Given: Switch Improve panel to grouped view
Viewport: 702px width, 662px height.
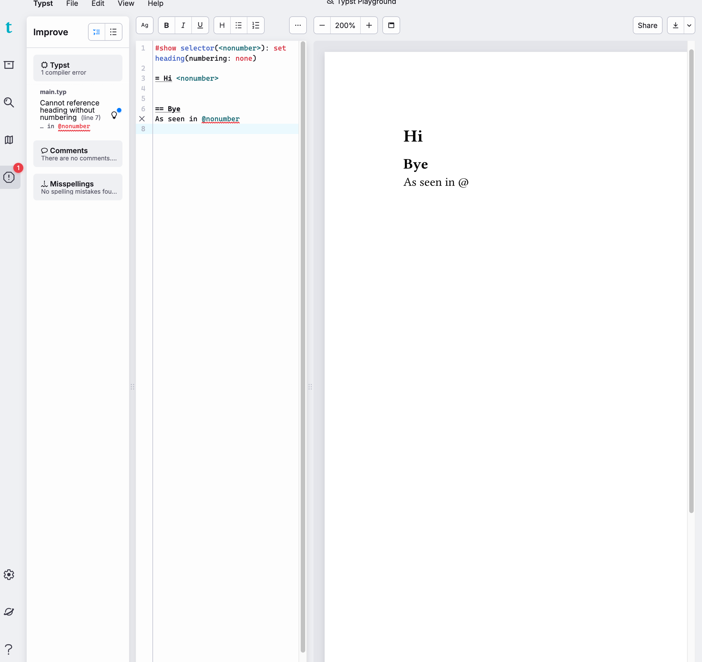Looking at the screenshot, I should [97, 32].
